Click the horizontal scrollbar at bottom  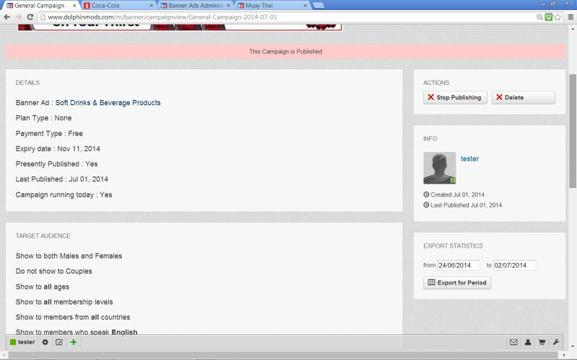pos(283,355)
